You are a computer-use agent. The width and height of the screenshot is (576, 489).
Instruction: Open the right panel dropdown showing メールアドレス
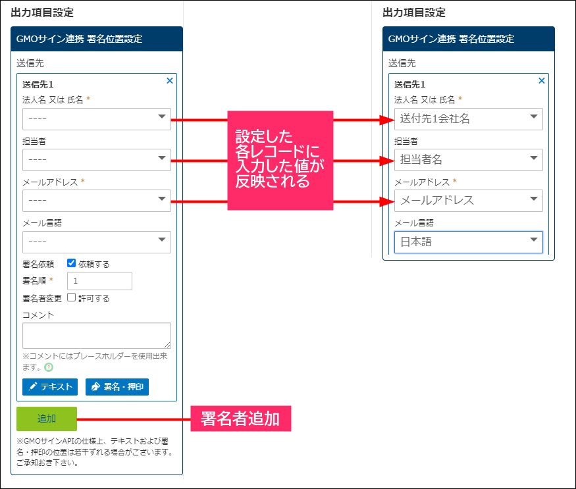pos(468,200)
